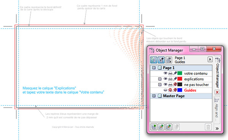228x140 pixels.
Task: Click 'Copyright' footer text on canvas
Action: [73, 127]
